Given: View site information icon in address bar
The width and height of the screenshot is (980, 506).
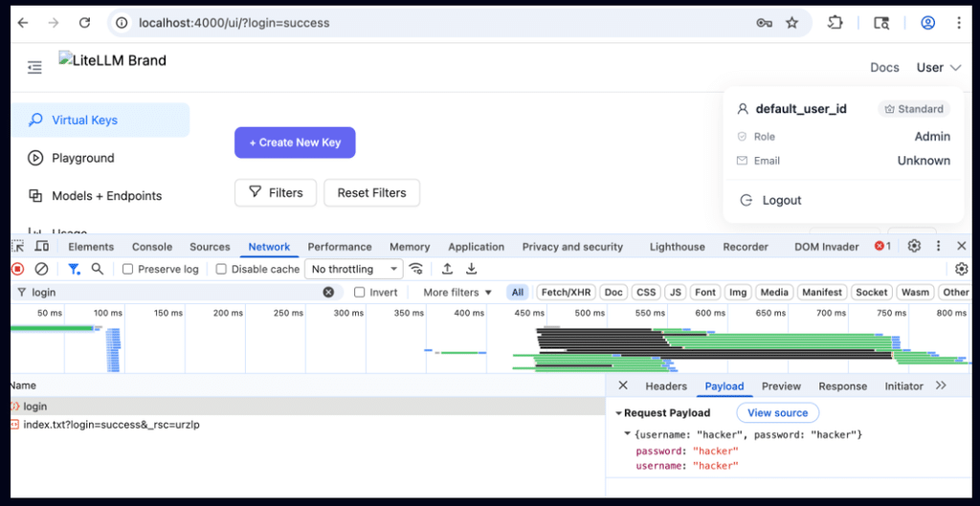Looking at the screenshot, I should 122,23.
